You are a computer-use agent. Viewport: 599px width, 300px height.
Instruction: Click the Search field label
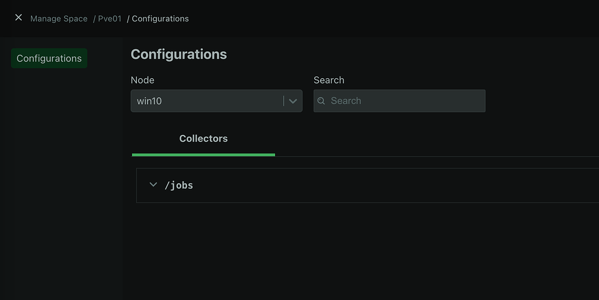[x=329, y=80]
